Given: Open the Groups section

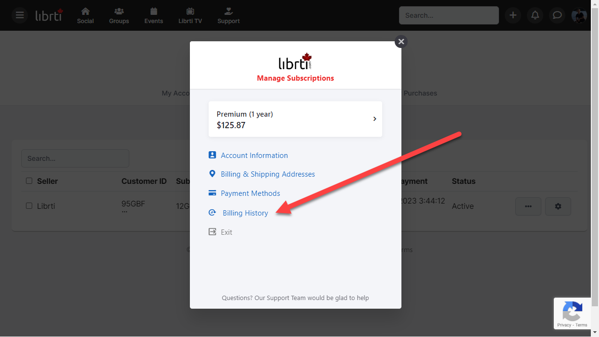Looking at the screenshot, I should point(119,15).
